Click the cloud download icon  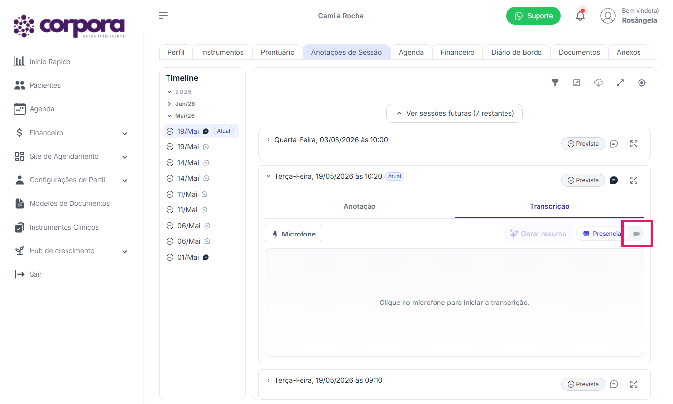tap(599, 83)
